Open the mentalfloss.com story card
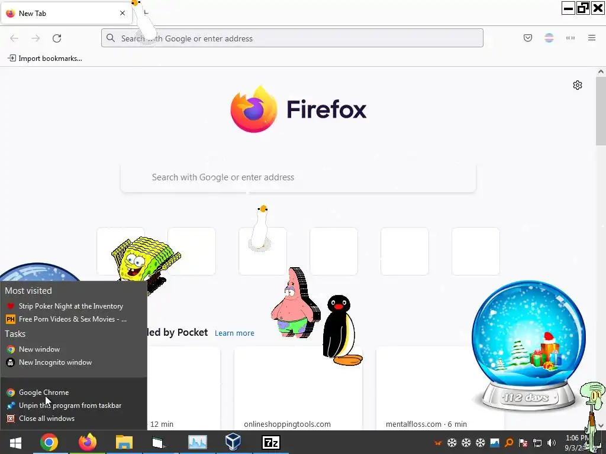This screenshot has width=606, height=454. [440, 388]
